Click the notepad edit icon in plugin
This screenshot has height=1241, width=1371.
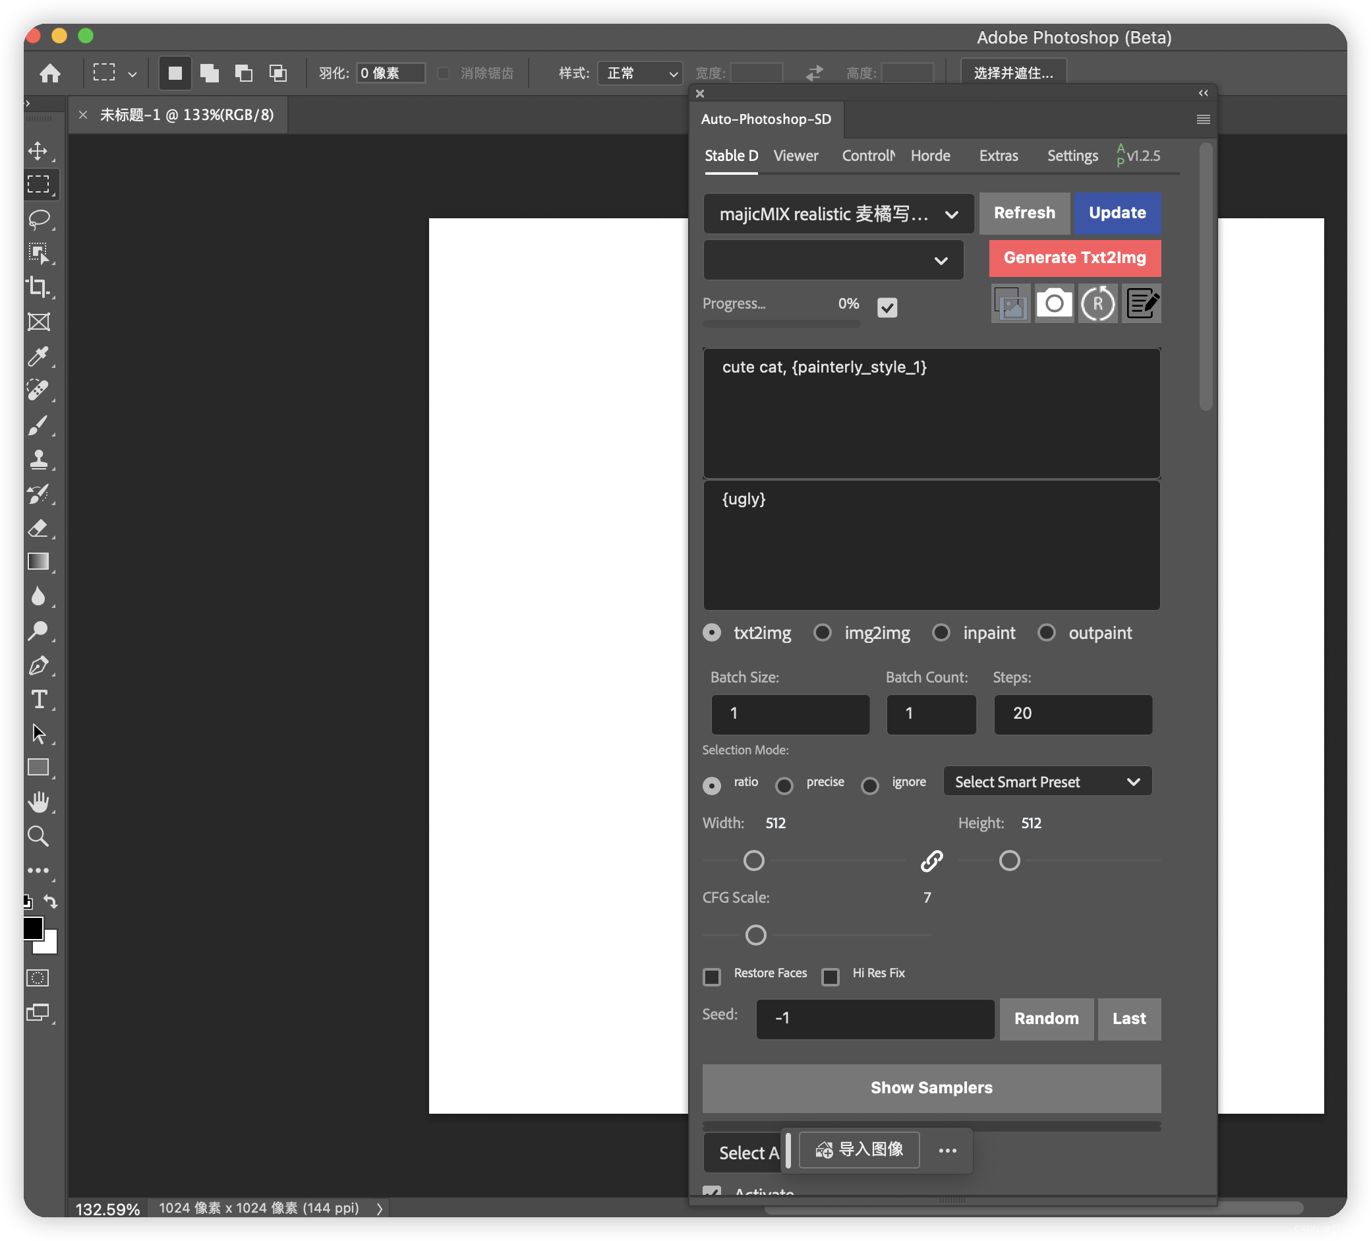1141,303
